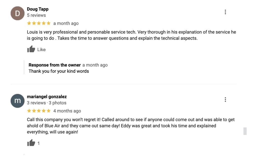Like Doug Tapp's review with thumbs up
Viewport: 253px width, 157px height.
(31, 49)
